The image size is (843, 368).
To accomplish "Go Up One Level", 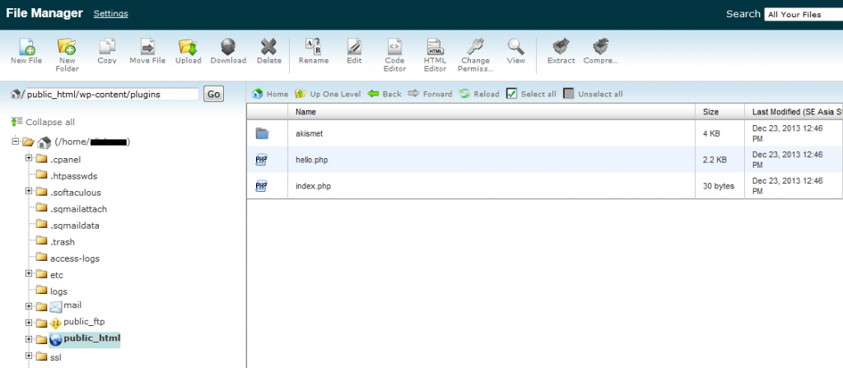I will coord(328,94).
